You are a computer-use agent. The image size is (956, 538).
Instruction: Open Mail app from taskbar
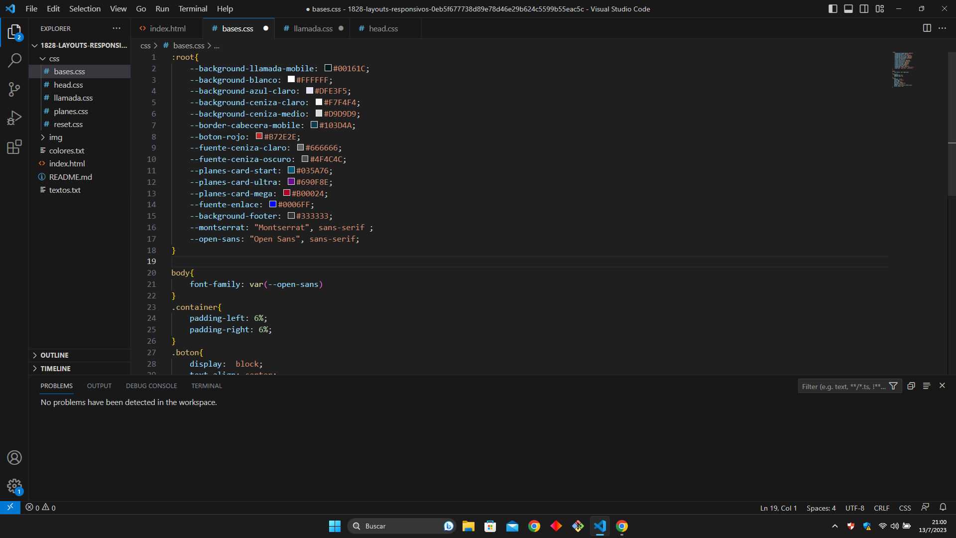point(512,527)
